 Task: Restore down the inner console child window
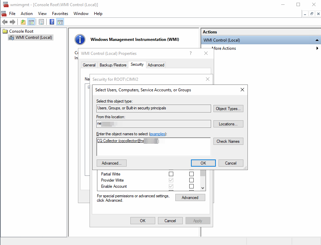[311, 14]
